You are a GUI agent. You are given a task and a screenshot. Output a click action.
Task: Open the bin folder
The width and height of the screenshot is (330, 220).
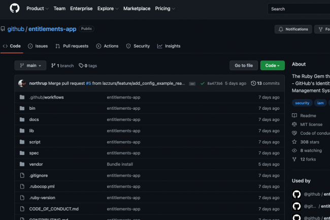32,108
